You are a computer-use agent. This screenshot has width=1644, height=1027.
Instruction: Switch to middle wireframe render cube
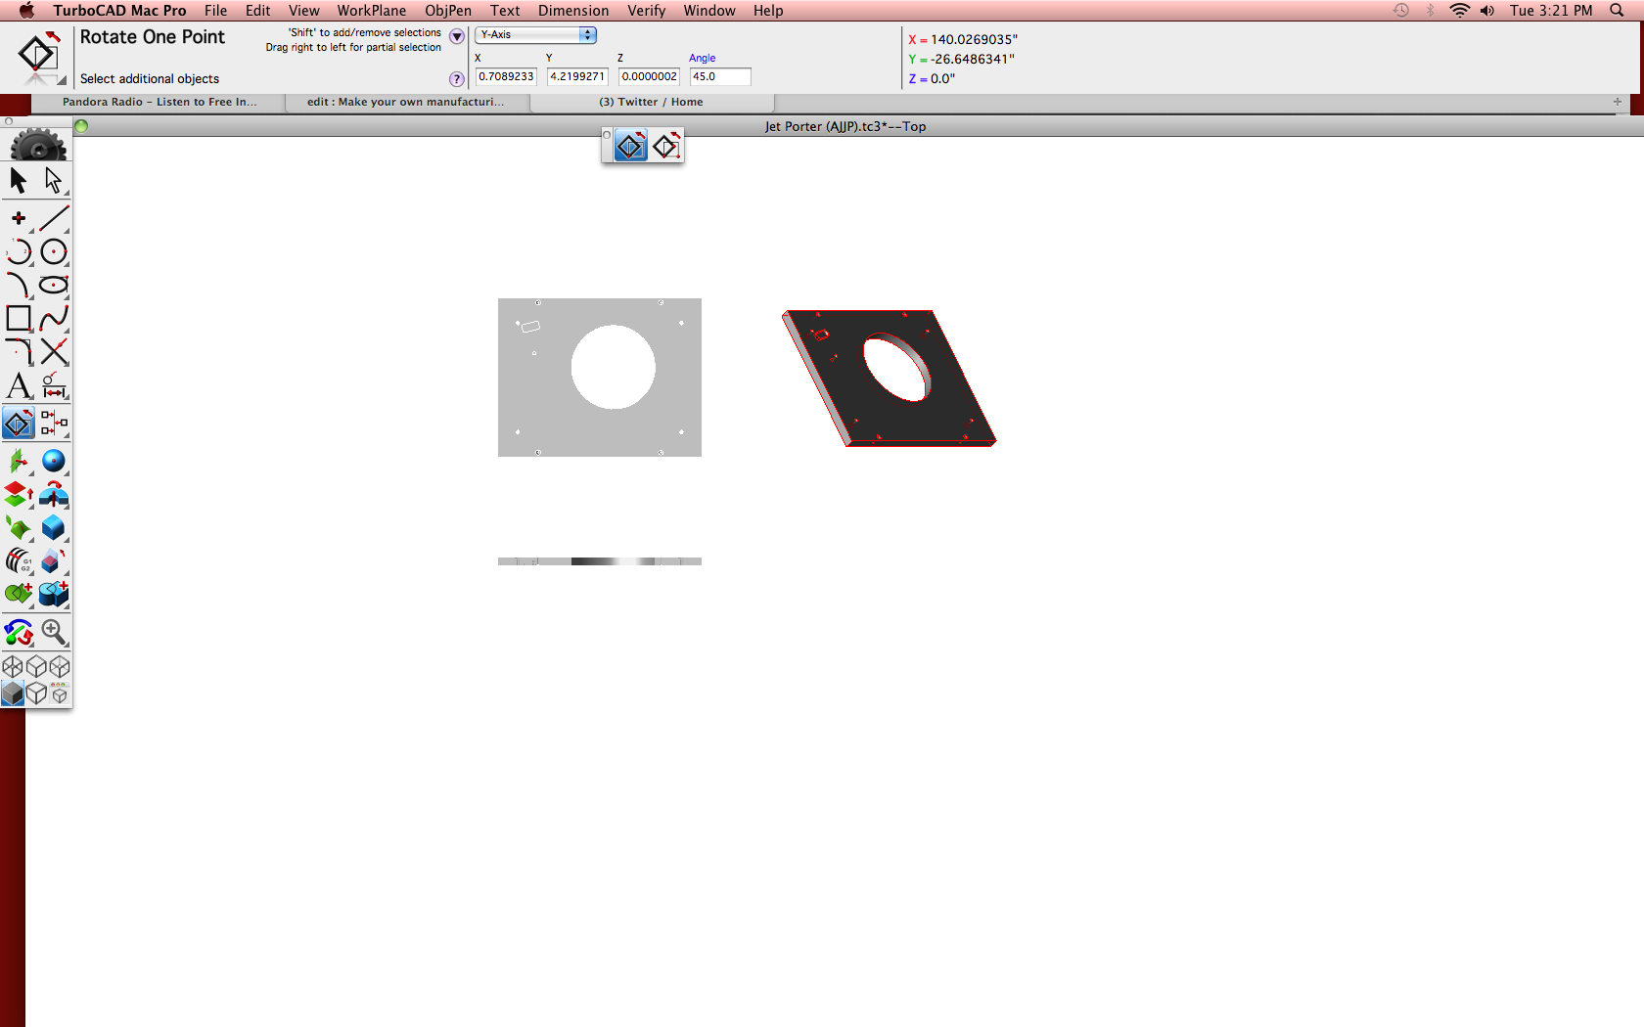[36, 667]
